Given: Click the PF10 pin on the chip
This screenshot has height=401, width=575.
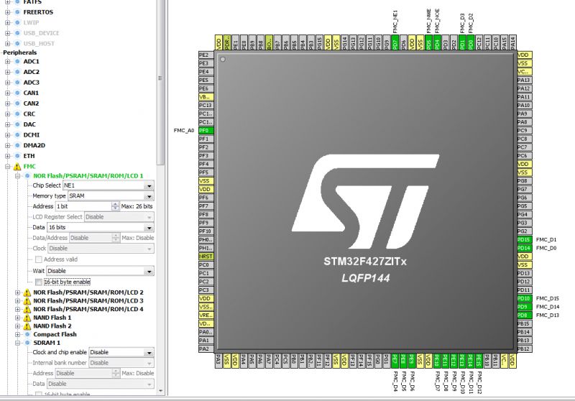Looking at the screenshot, I should click(206, 231).
